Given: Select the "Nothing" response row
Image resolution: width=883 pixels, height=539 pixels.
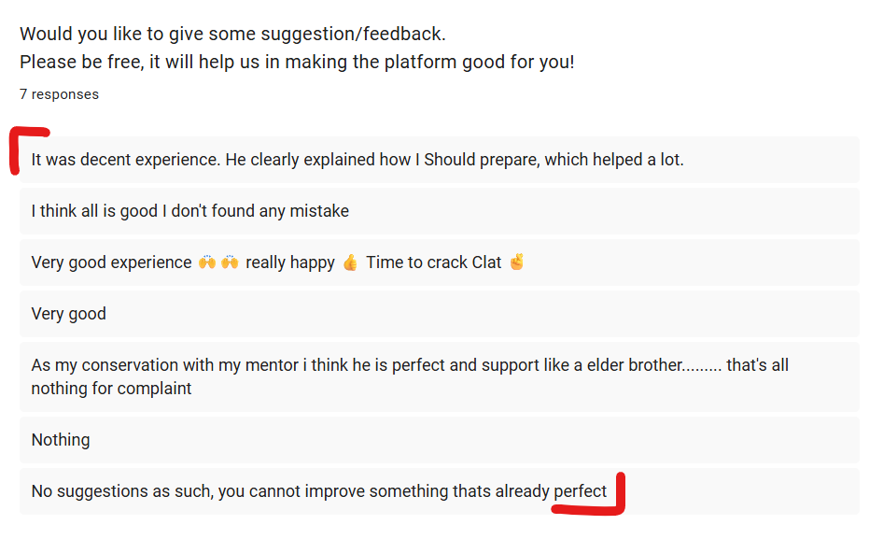Looking at the screenshot, I should [61, 440].
